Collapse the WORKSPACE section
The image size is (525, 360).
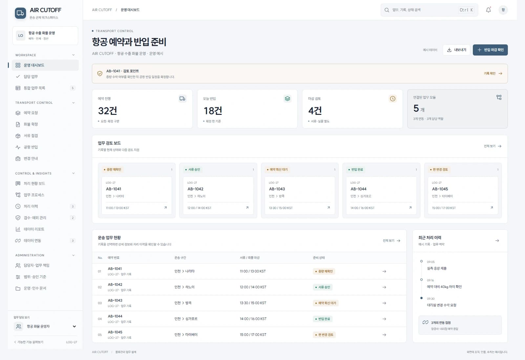click(73, 55)
